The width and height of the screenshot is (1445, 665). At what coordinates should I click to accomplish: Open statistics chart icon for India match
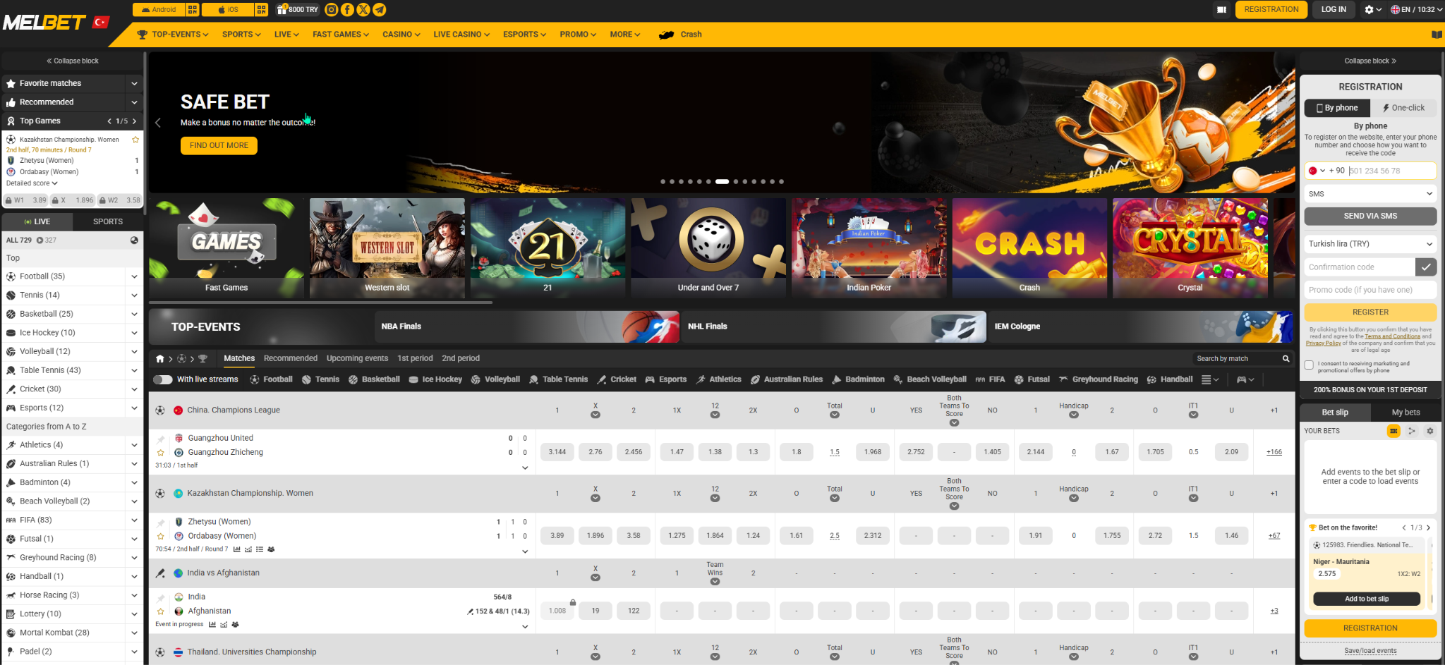[x=212, y=625]
